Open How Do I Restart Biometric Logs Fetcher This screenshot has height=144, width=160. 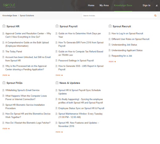pyautogui.click(x=28, y=123)
